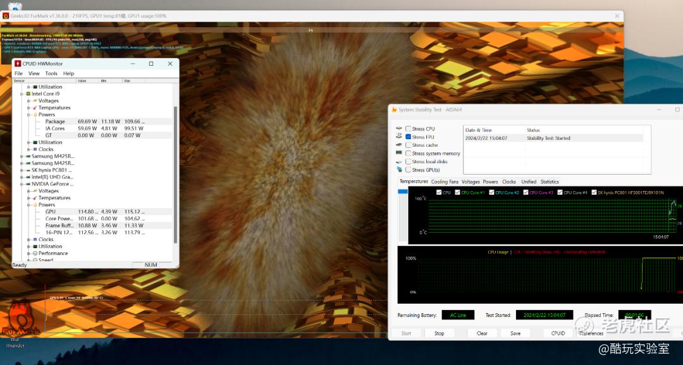Click the Intel Core i9 chip icon
This screenshot has width=683, height=365.
28,94
